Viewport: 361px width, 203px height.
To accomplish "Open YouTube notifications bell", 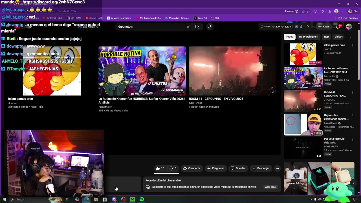I will [338, 27].
